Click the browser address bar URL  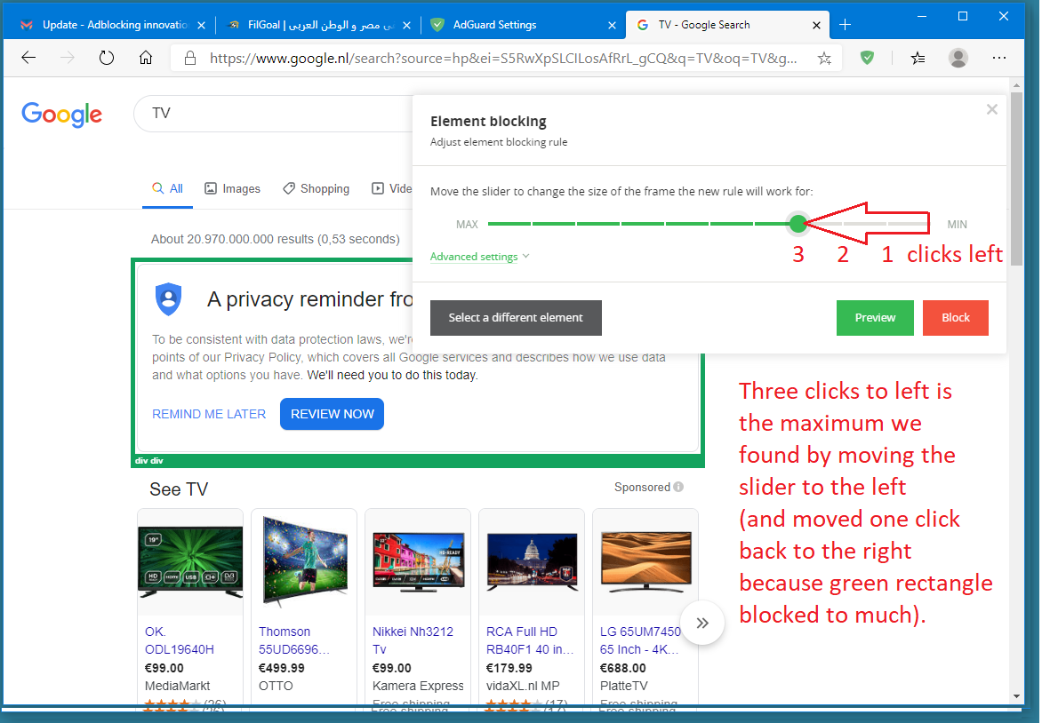pos(503,59)
